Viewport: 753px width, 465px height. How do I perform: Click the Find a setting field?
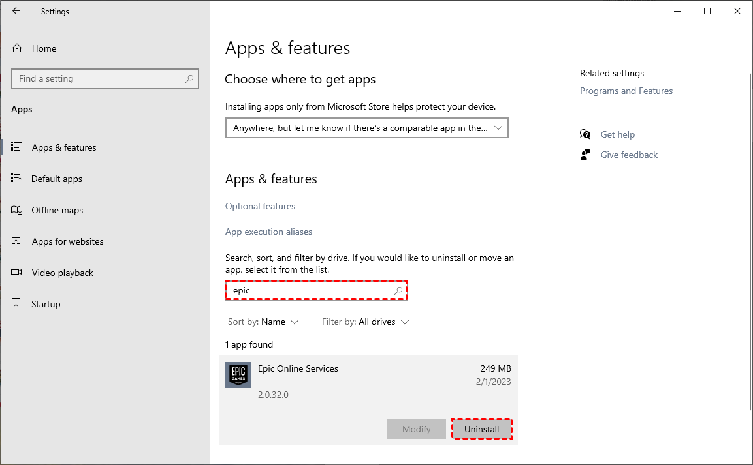(x=98, y=78)
